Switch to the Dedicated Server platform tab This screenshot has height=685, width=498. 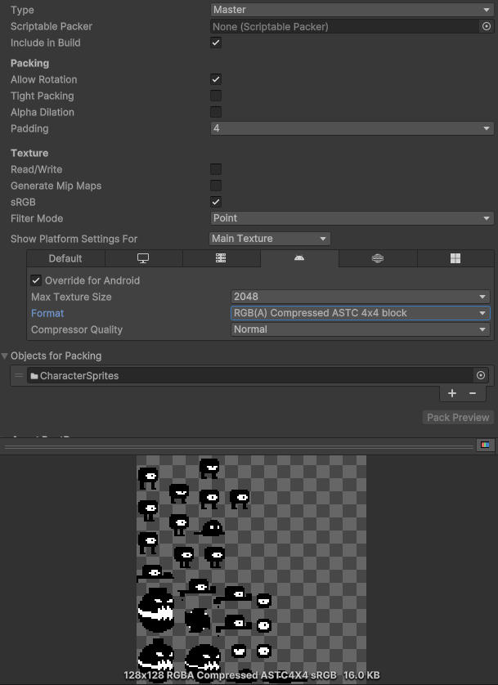pos(221,258)
